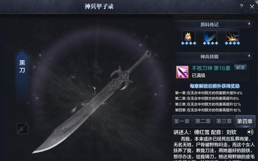Click the 第四章 damage bonus 16% line
The image size is (258, 161).
point(208,110)
